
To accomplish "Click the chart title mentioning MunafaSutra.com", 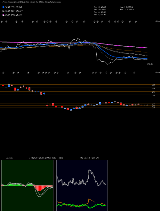I will (x=31, y=2).
